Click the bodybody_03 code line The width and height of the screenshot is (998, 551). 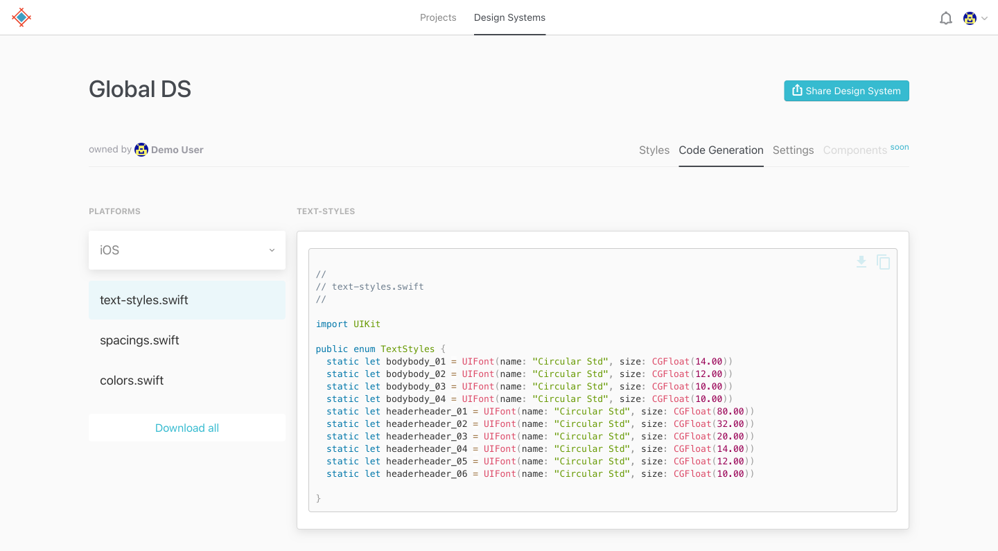click(529, 386)
